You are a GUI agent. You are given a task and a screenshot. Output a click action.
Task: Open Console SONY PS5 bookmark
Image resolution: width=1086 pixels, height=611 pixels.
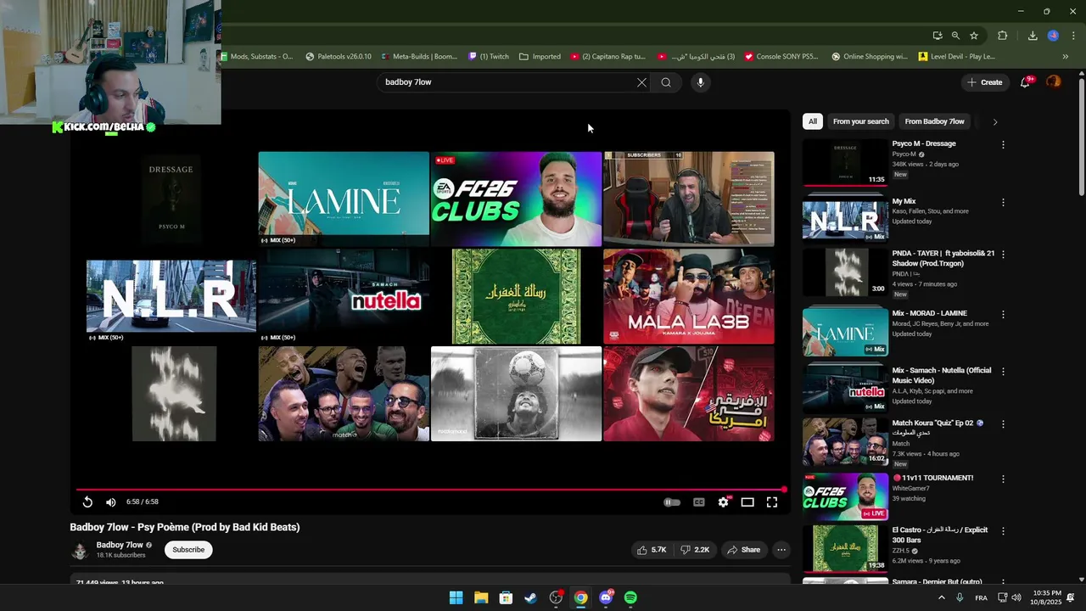click(781, 57)
